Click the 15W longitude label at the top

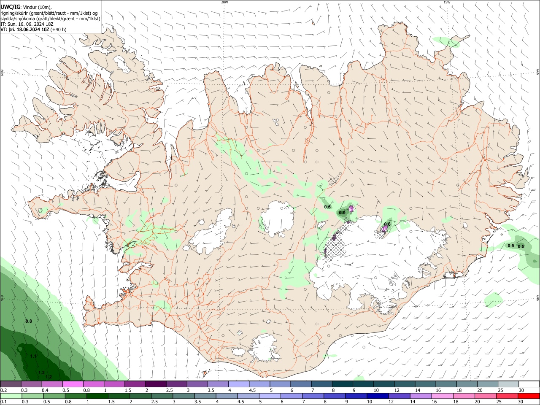(447, 2)
